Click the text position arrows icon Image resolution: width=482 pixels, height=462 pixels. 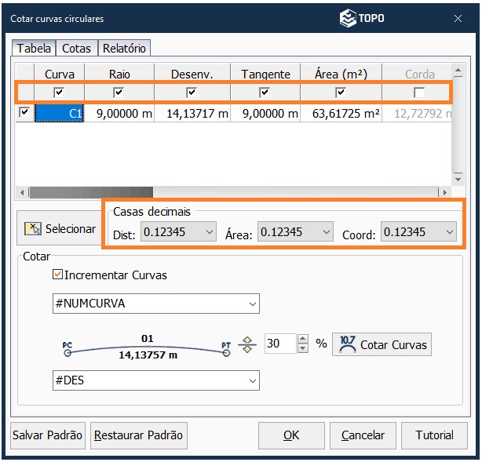click(x=247, y=344)
